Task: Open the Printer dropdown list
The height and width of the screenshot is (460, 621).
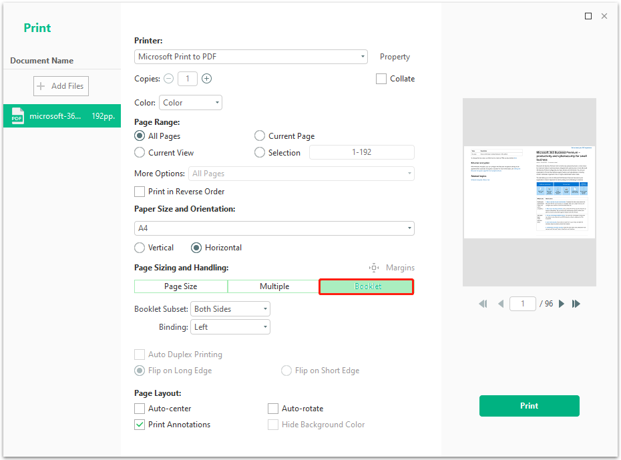Action: pyautogui.click(x=251, y=57)
